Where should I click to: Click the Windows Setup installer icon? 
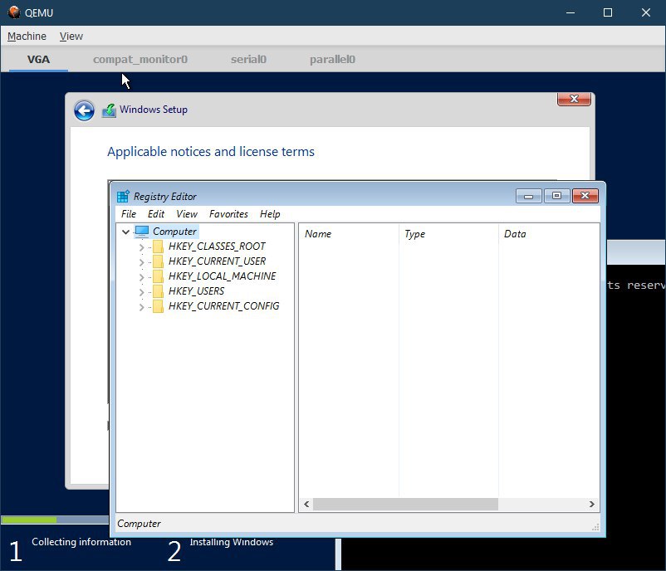[x=109, y=110]
